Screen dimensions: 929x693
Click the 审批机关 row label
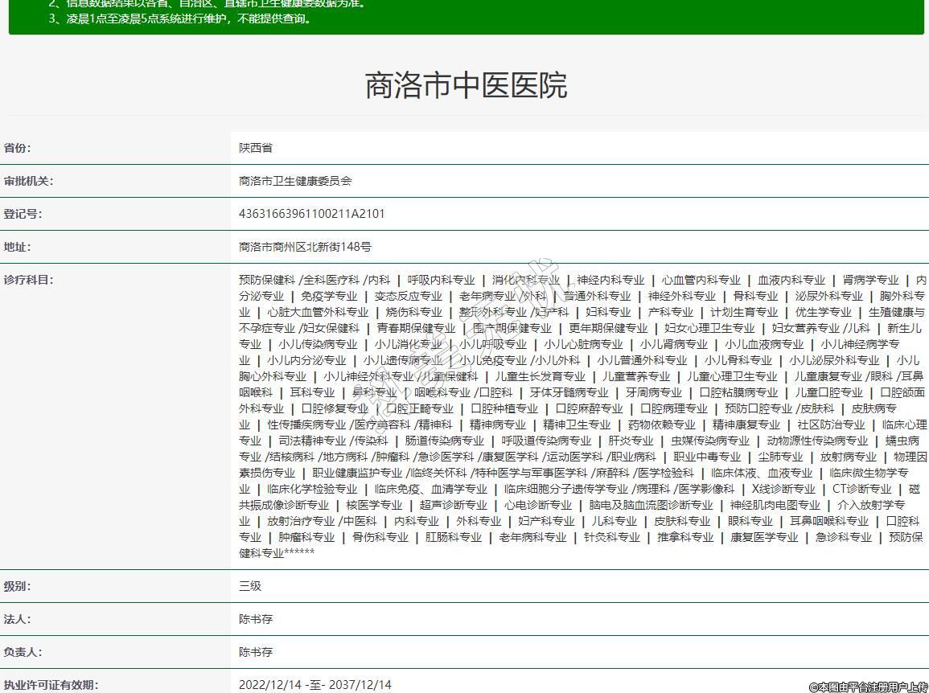28,181
